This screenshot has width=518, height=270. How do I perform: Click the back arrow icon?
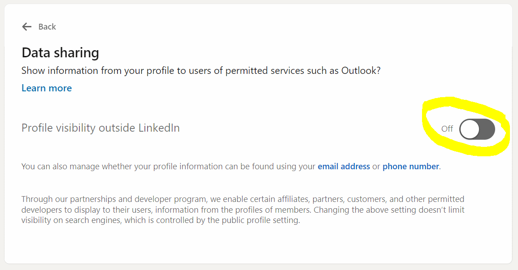[x=27, y=27]
